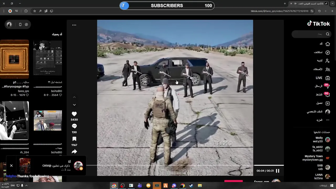
Task: Open Messages with 29 badge
Action: (x=322, y=86)
